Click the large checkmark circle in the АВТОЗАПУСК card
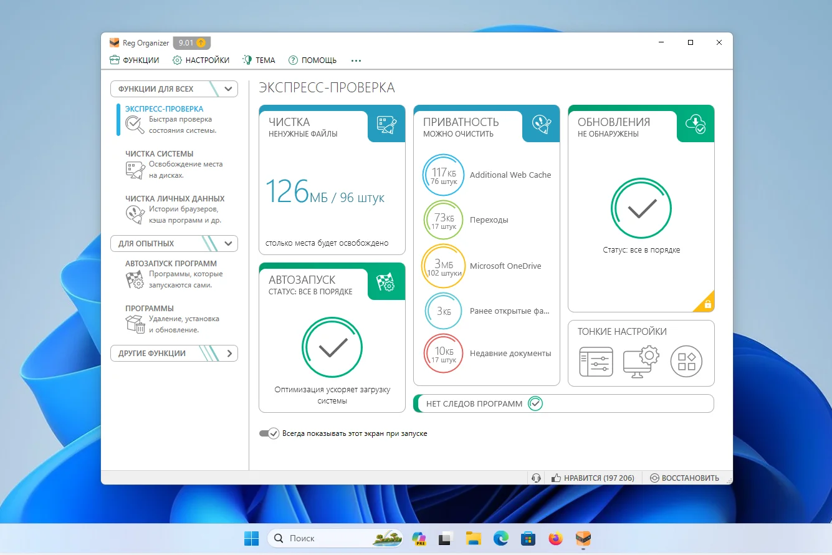This screenshot has height=555, width=832. [x=332, y=347]
